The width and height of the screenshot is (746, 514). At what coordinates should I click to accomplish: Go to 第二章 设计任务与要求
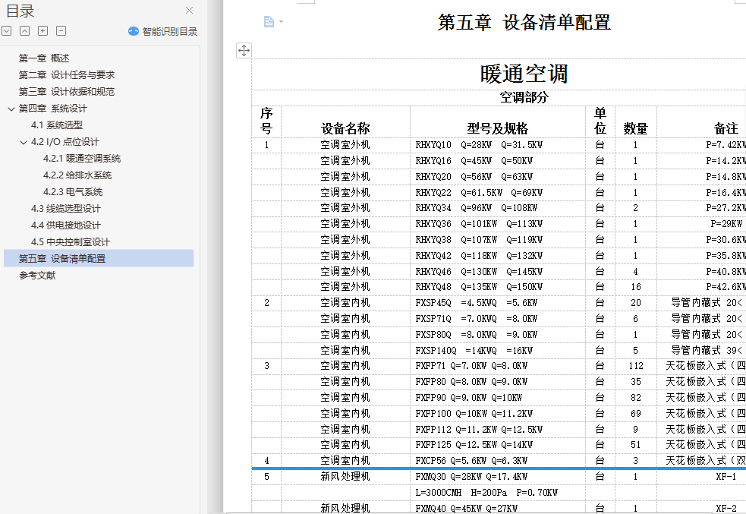(67, 74)
